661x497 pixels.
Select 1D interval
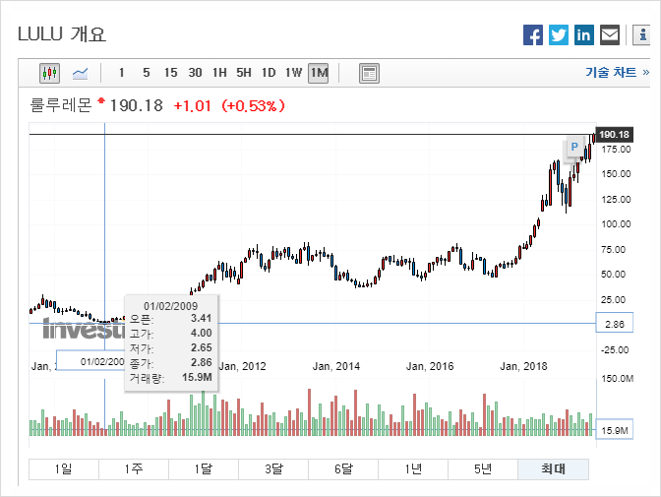[269, 73]
